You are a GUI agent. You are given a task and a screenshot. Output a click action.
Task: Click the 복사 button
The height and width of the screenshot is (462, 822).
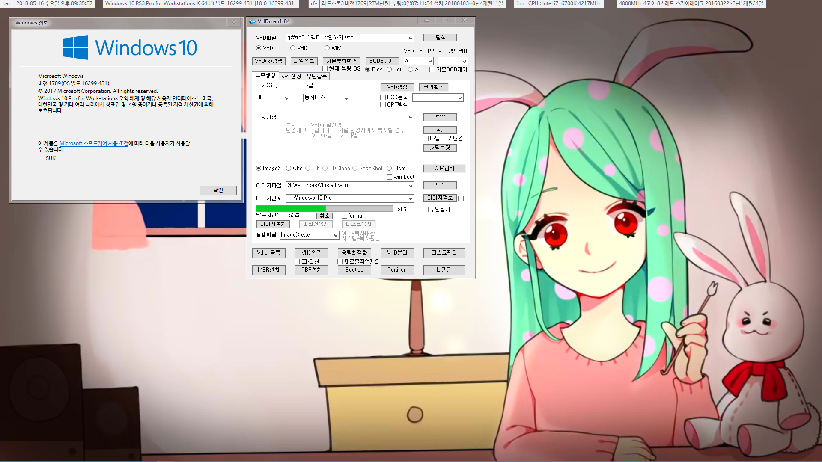click(440, 130)
